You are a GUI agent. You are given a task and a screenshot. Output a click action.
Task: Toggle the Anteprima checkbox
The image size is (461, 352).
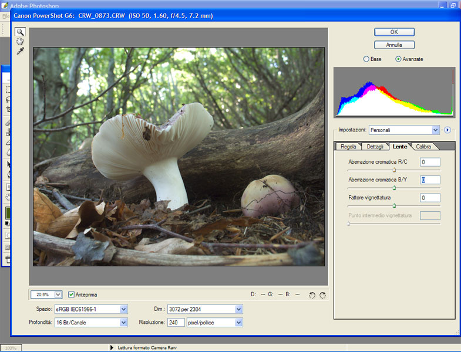point(72,295)
